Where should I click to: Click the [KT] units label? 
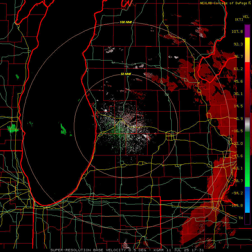point(239,19)
